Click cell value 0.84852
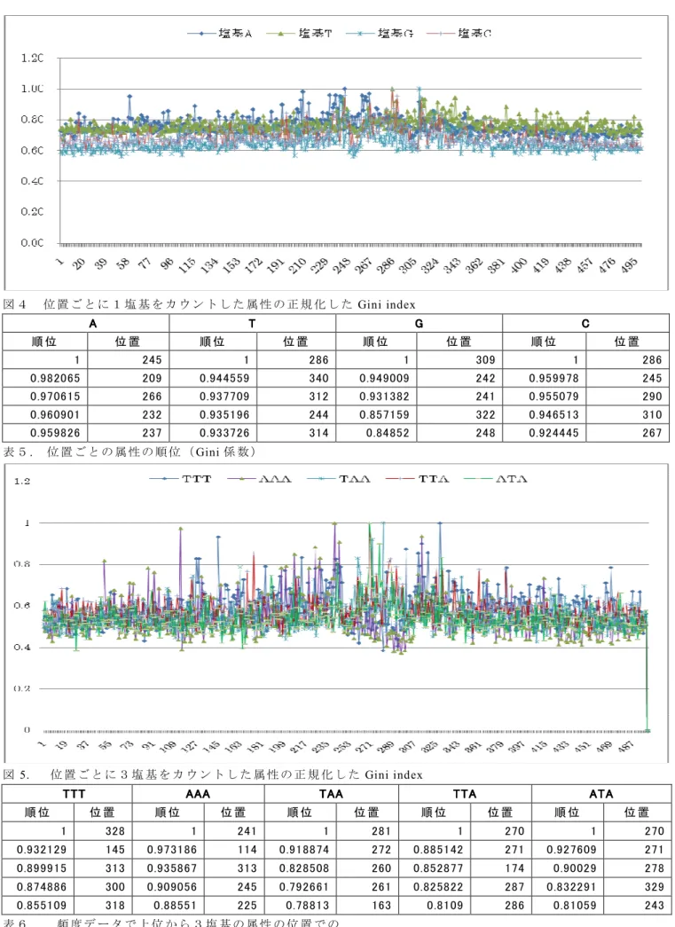The width and height of the screenshot is (675, 927). pos(388,434)
